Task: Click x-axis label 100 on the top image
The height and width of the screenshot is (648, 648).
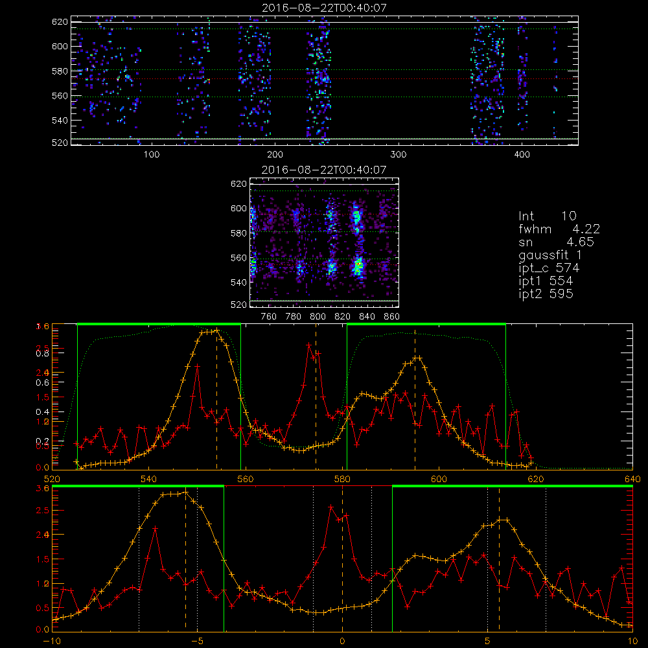Action: point(151,155)
